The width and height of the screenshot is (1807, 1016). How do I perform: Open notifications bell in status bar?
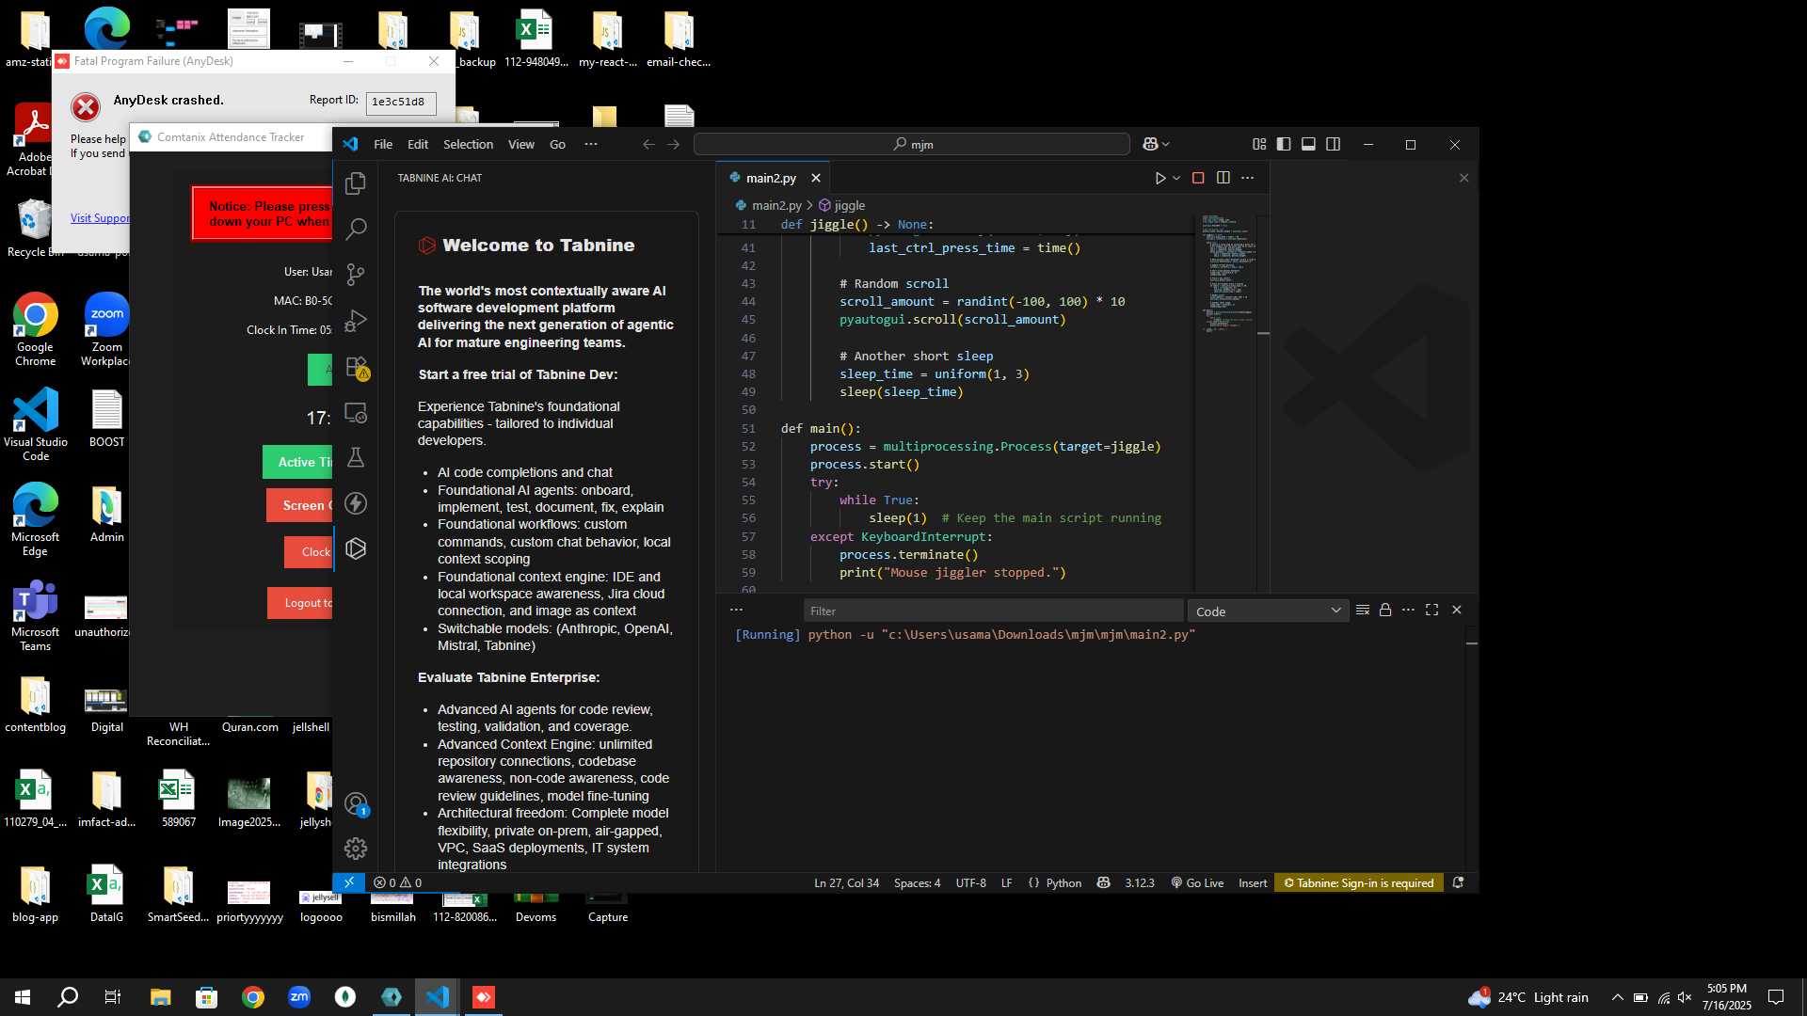click(x=1458, y=882)
